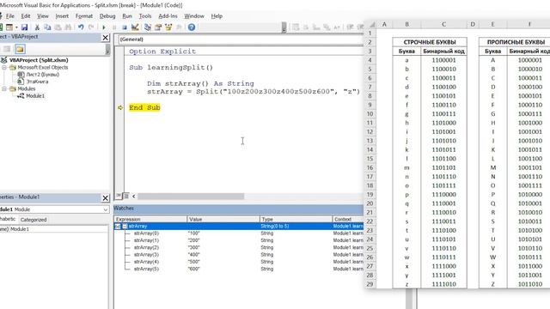Select the "300" value in Watches
The height and width of the screenshot is (309, 550).
point(193,248)
